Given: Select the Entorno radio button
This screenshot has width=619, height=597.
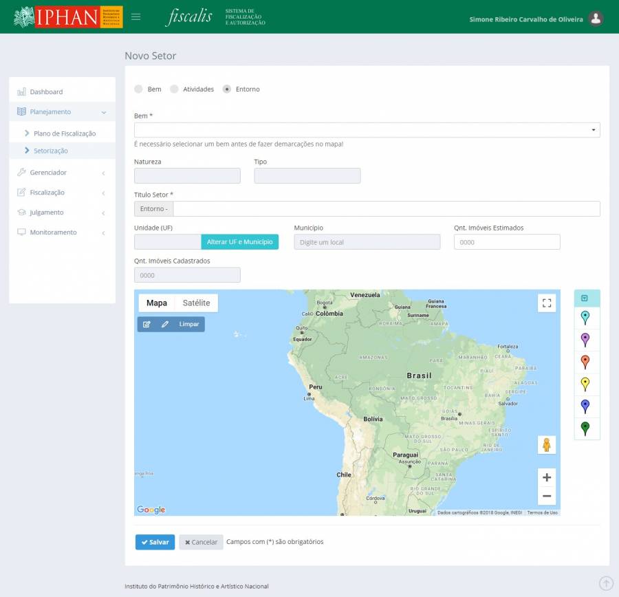Looking at the screenshot, I should (x=227, y=89).
